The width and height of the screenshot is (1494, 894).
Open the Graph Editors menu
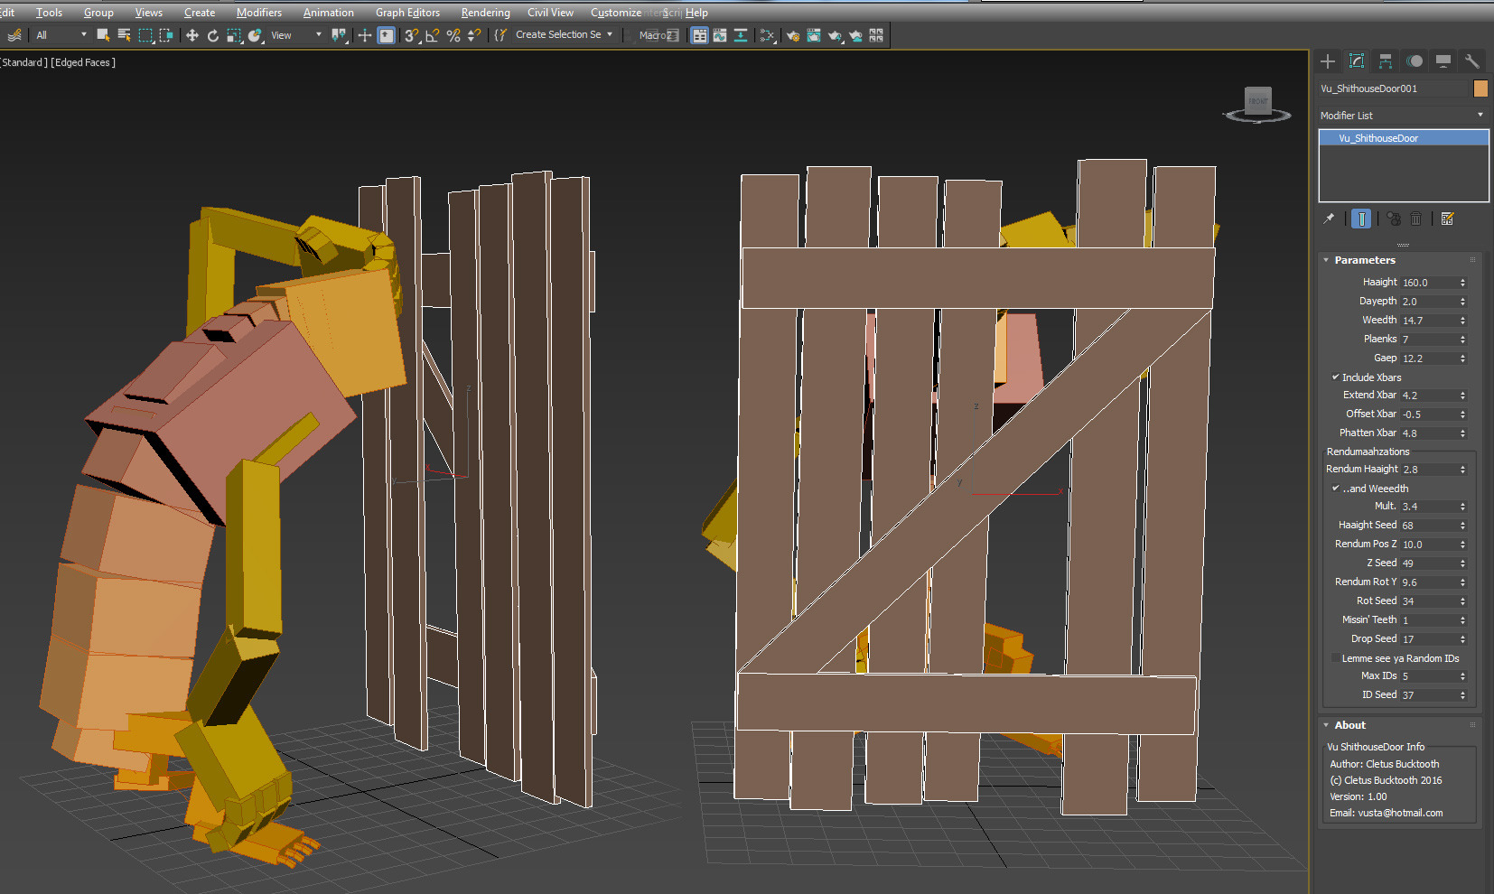[x=407, y=13]
